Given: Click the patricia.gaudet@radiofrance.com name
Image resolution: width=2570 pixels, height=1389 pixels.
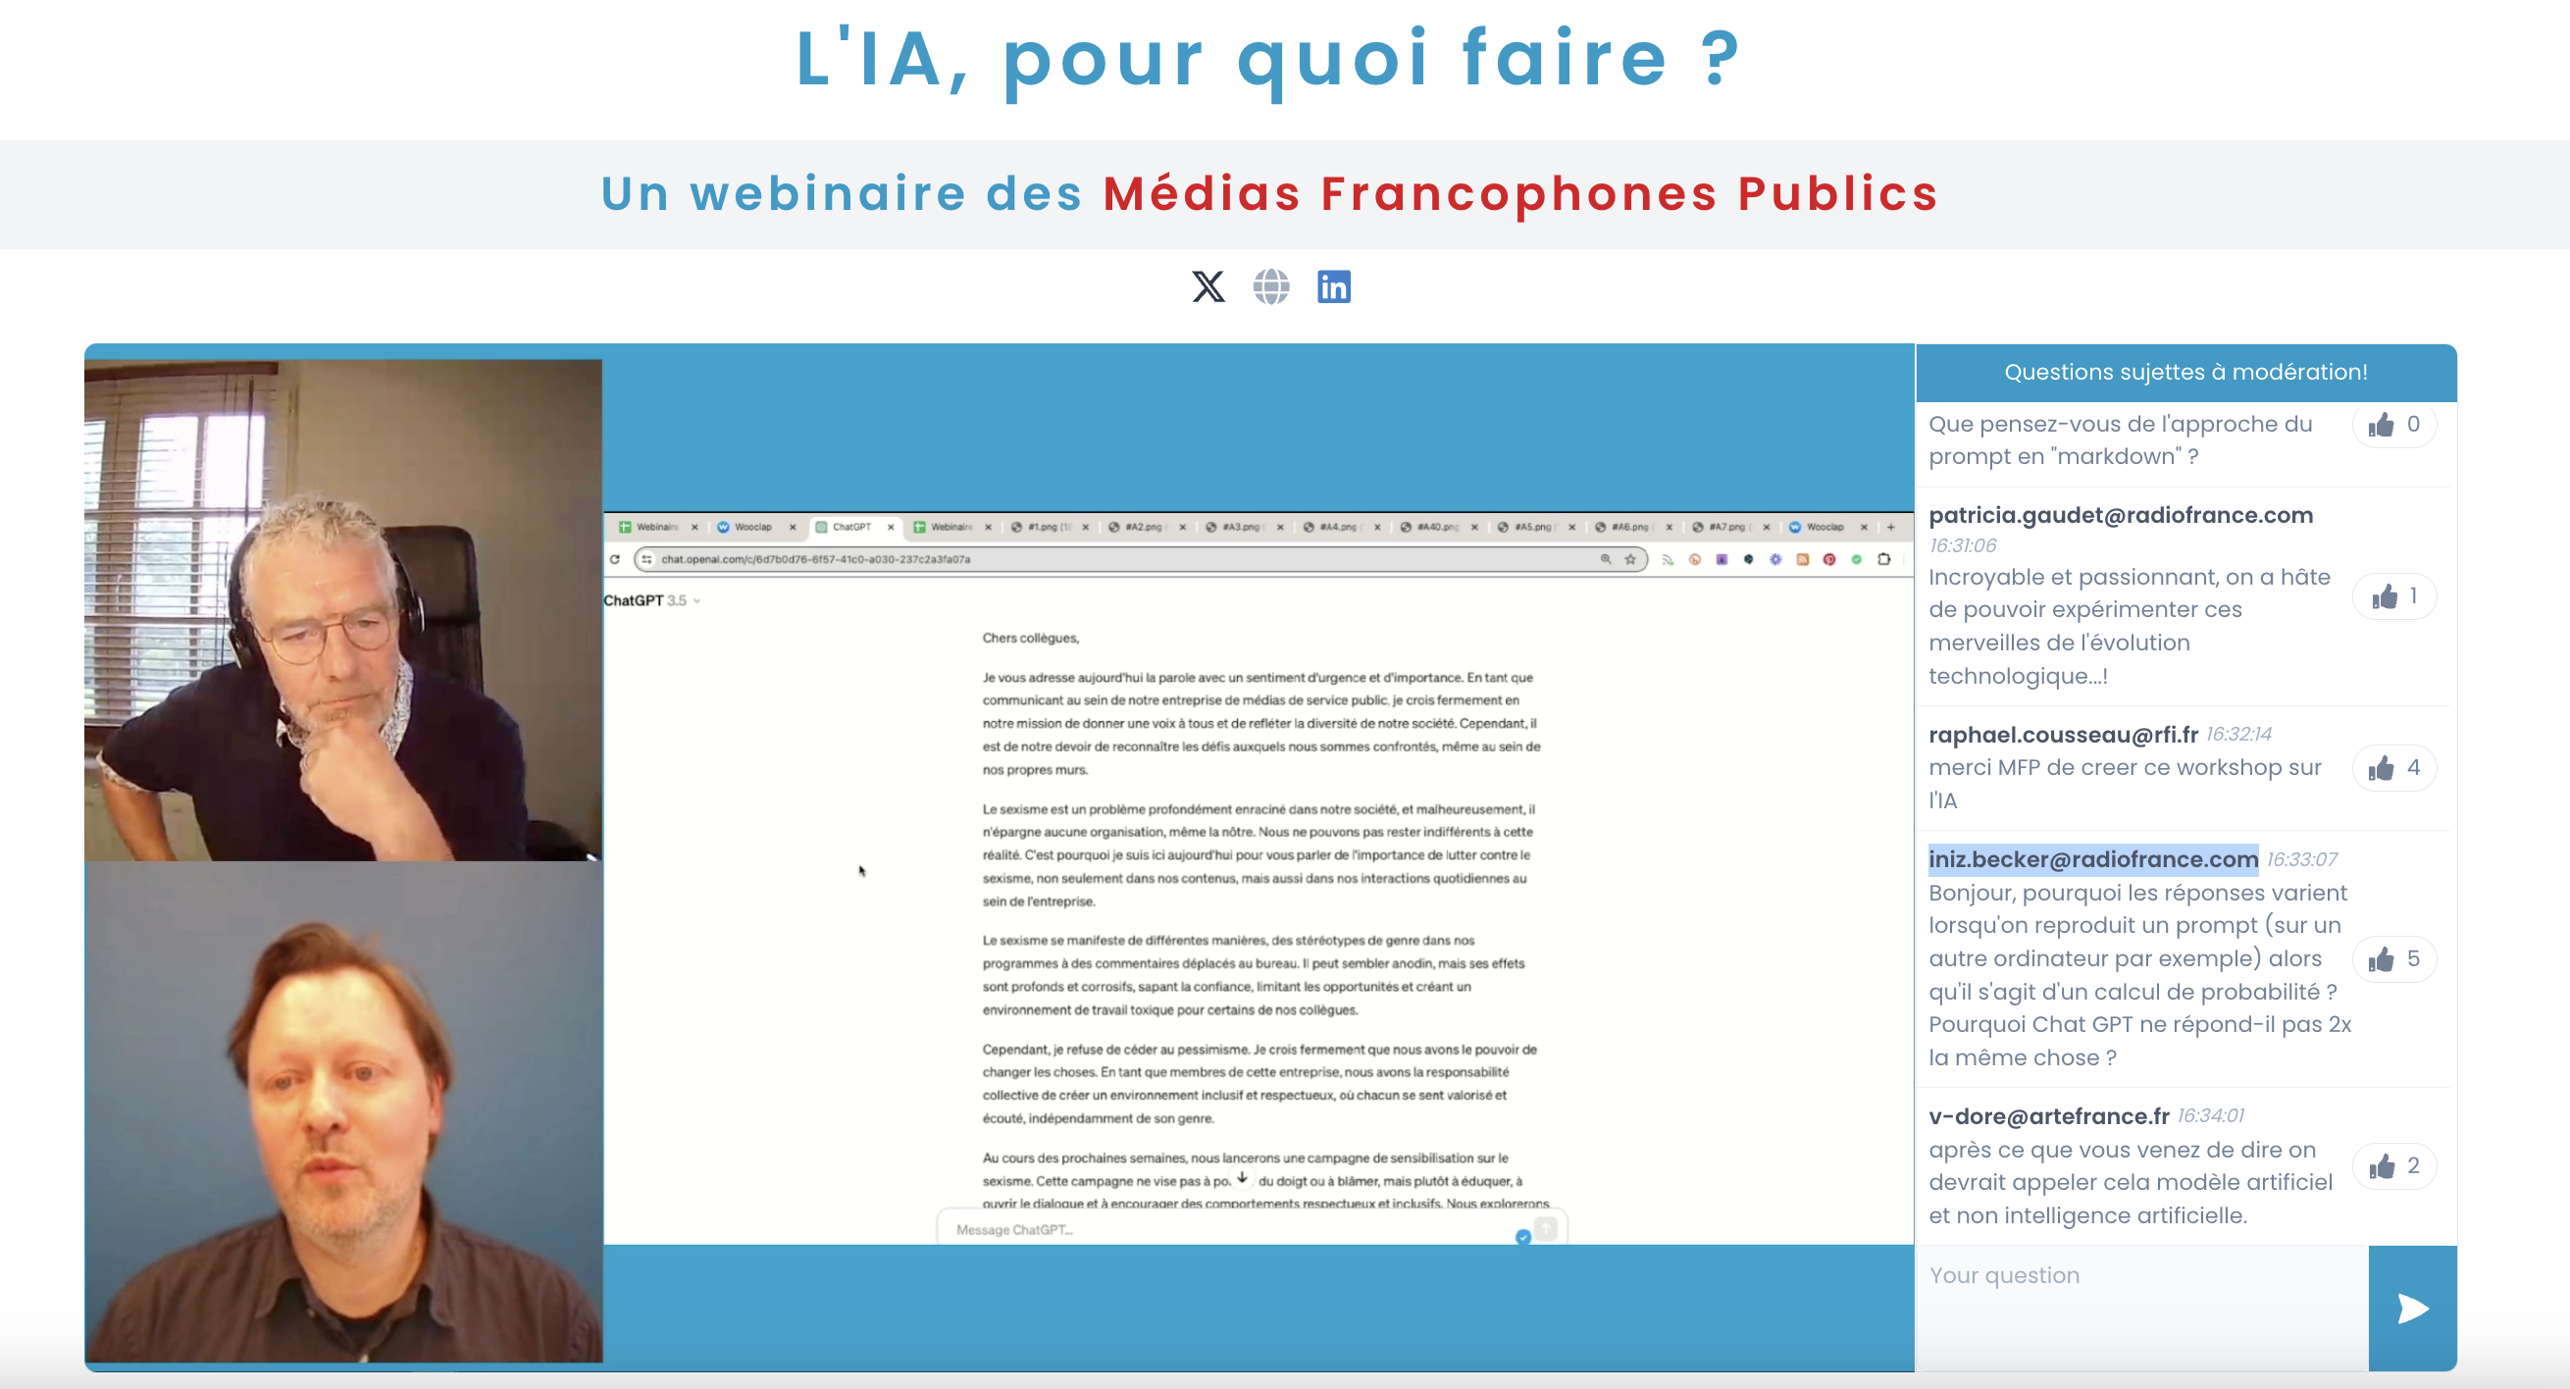Looking at the screenshot, I should [x=2120, y=515].
